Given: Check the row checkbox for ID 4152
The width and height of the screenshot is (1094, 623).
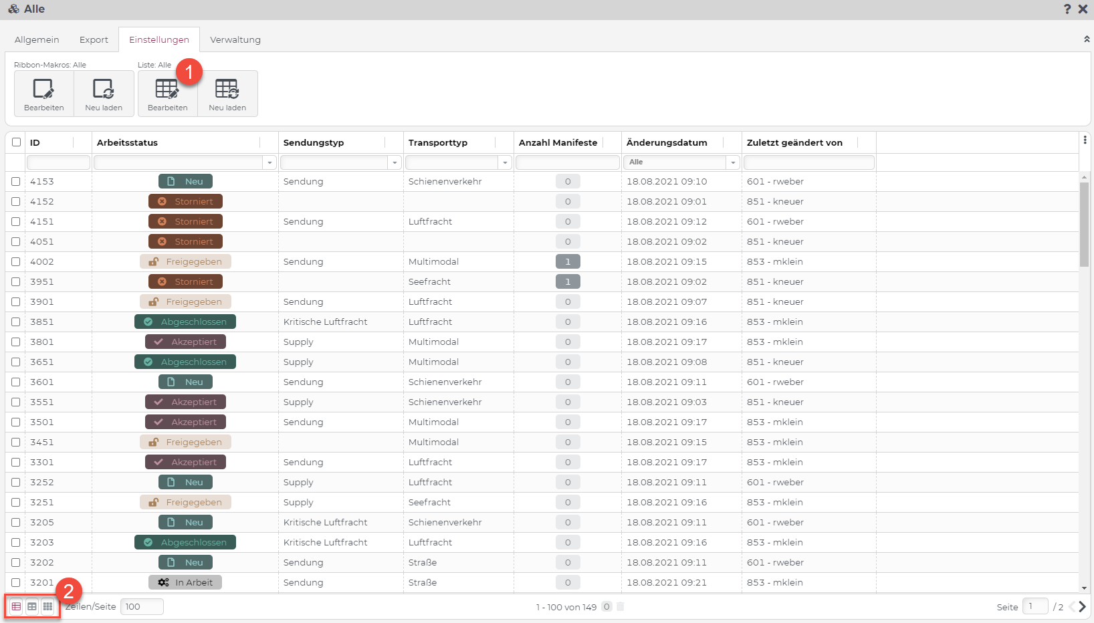Looking at the screenshot, I should click(x=15, y=201).
